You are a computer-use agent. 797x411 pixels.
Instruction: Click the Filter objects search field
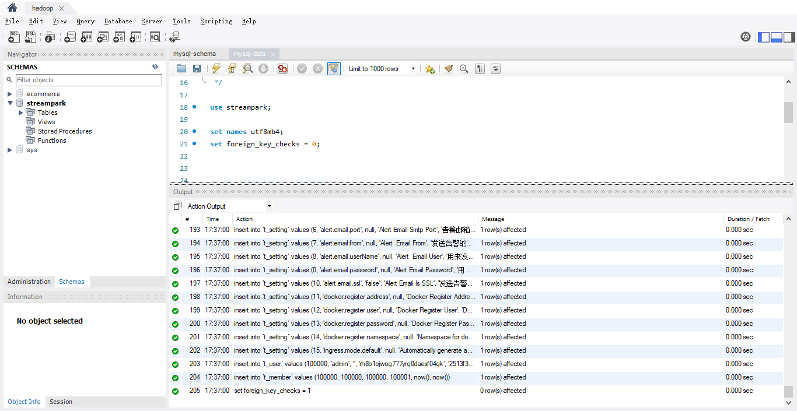click(89, 80)
